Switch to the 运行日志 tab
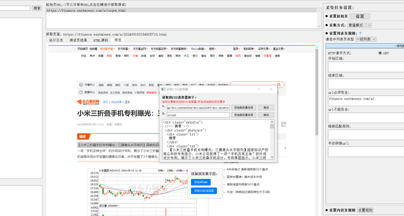 click(56, 40)
